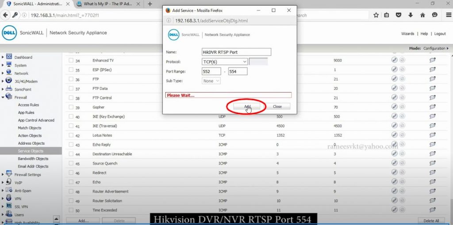
Task: Edit the Lotus Notes pencil icon
Action: pyautogui.click(x=394, y=135)
